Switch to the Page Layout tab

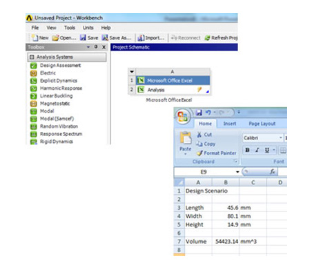[262, 124]
